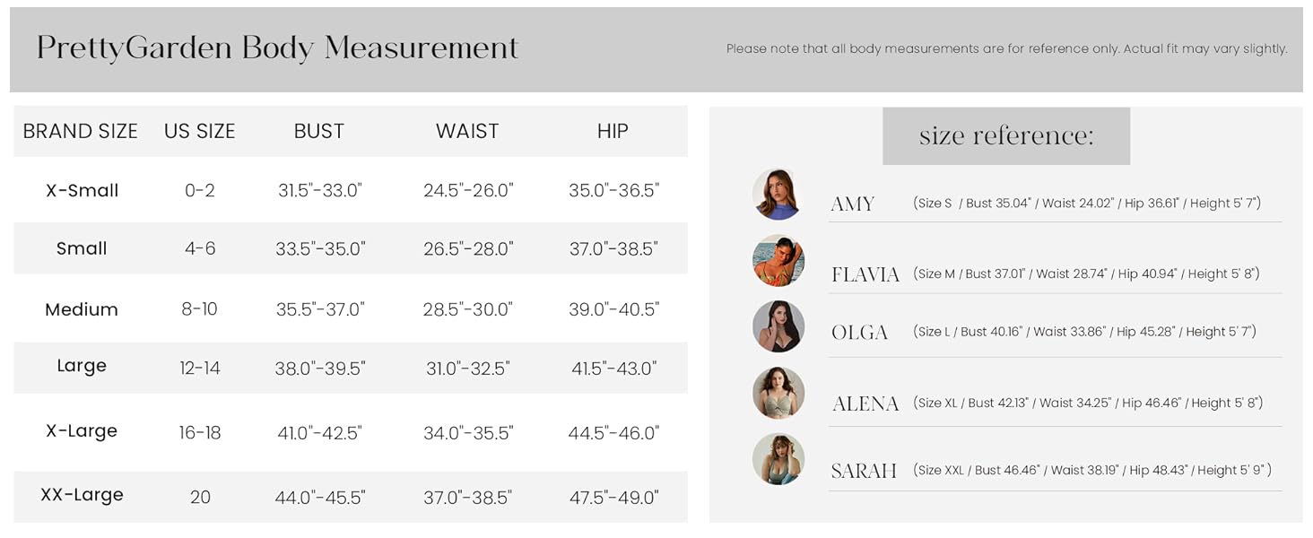Click Alena's profile photo thumbnail
Image resolution: width=1313 pixels, height=538 pixels.
coord(778,394)
